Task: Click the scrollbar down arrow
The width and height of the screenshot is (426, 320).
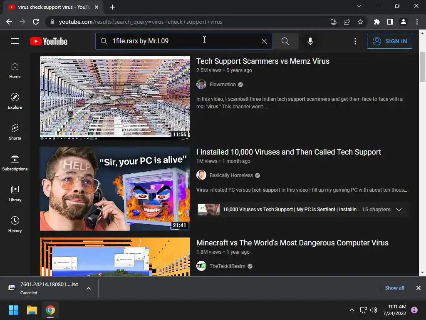Action: point(422,272)
